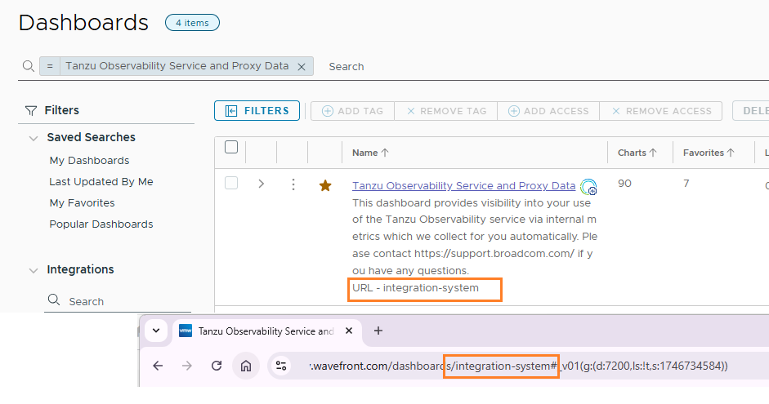Viewport: 769px width, 404px height.
Task: Click the favorite star on dashboard row
Action: 325,185
